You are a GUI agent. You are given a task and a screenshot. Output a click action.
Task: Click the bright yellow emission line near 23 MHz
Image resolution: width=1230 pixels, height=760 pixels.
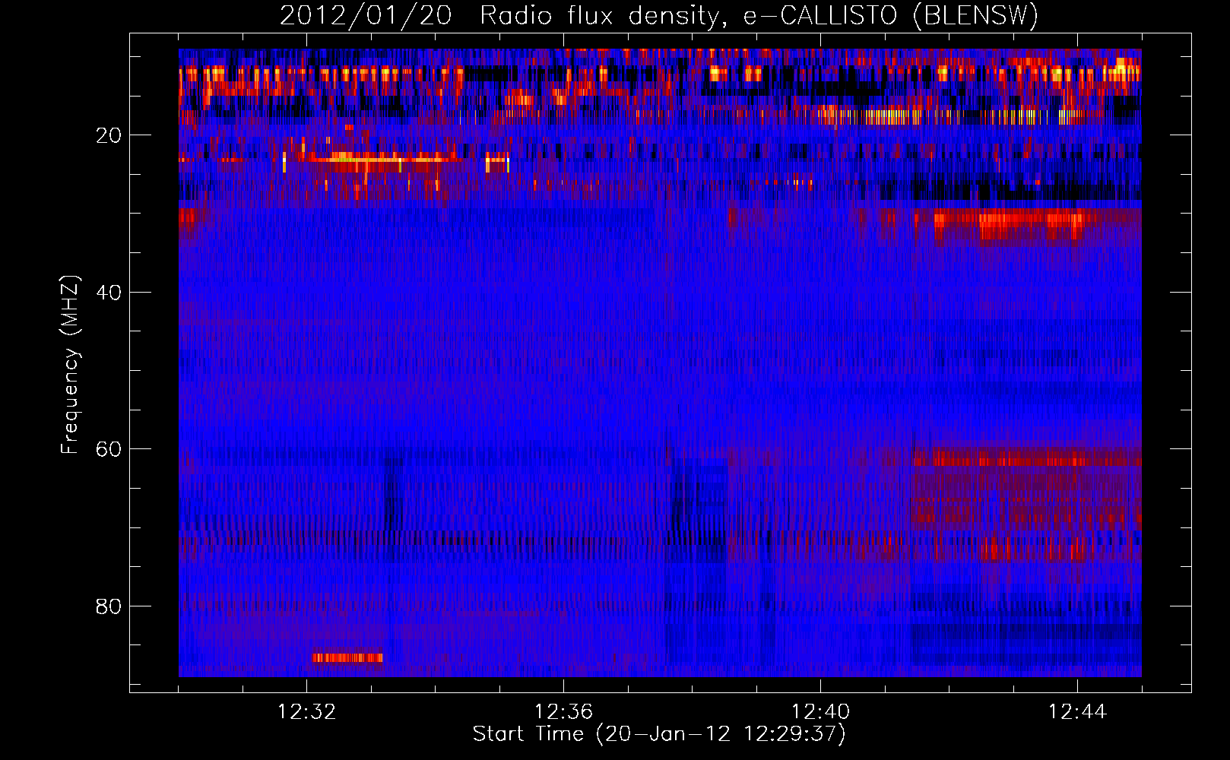[x=372, y=160]
